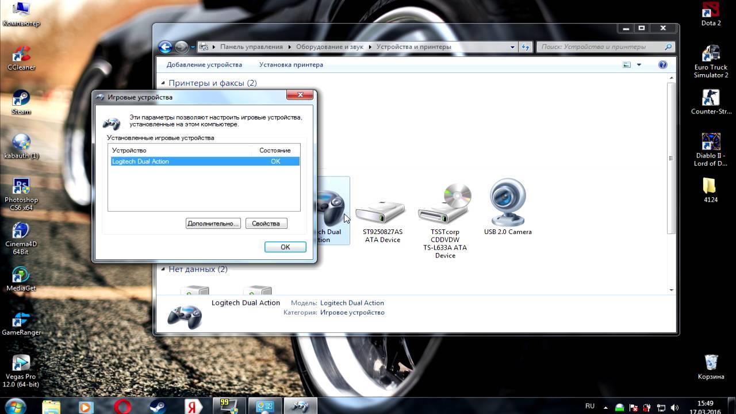The width and height of the screenshot is (736, 414).
Task: Select the Cinema4D 64Bit shortcut
Action: pyautogui.click(x=21, y=239)
